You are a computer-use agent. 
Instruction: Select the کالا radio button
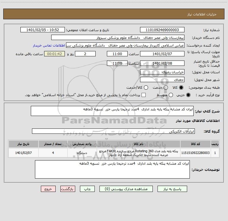(x=181, y=88)
